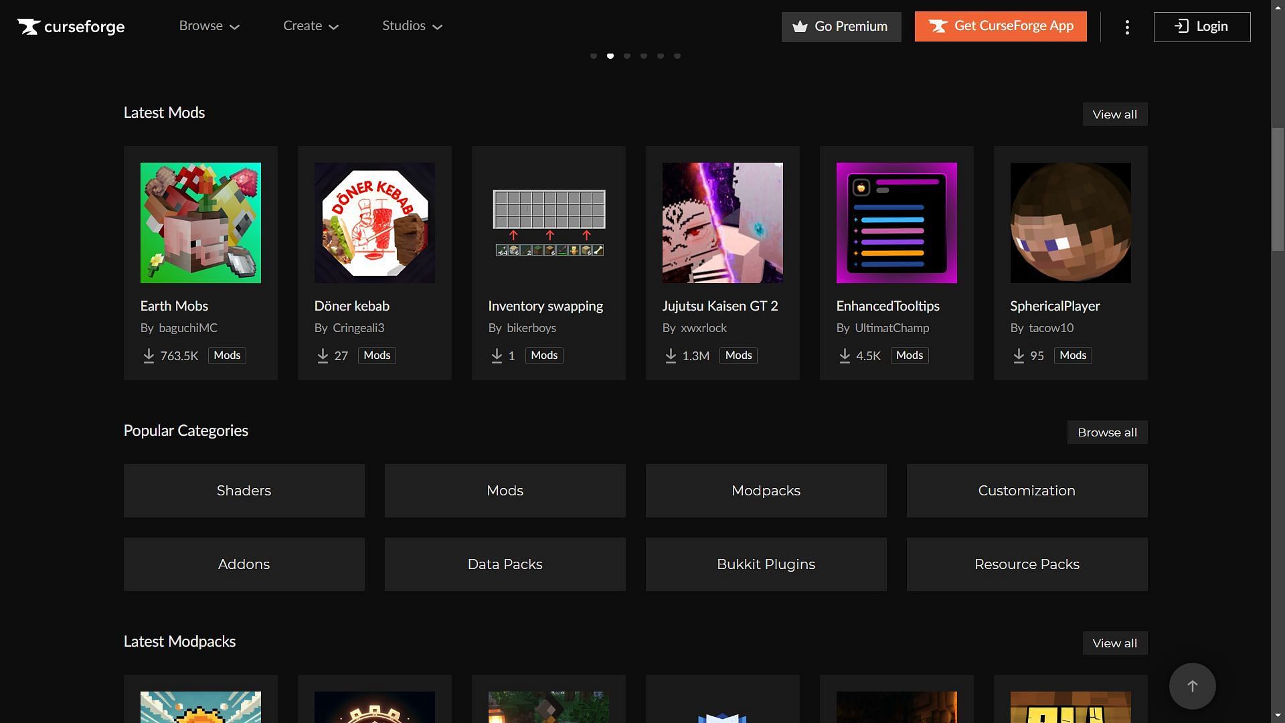Expand the Browse dropdown menu

[210, 25]
